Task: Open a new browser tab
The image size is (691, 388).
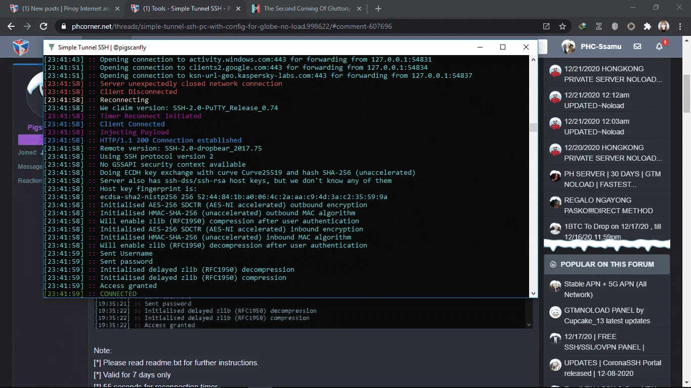Action: coord(378,9)
